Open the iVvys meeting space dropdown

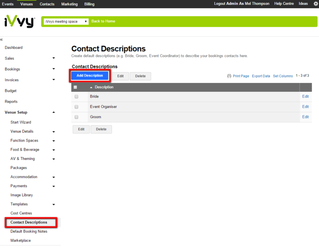[x=66, y=22]
